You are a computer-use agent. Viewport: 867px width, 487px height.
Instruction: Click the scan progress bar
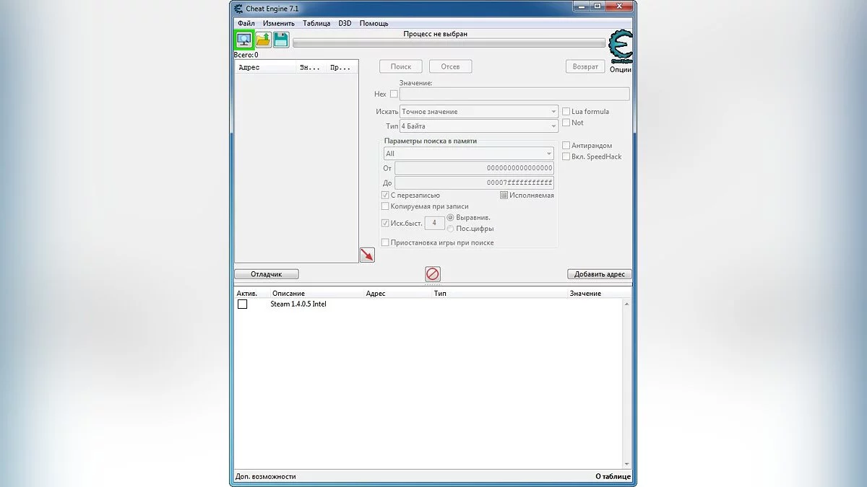(449, 43)
